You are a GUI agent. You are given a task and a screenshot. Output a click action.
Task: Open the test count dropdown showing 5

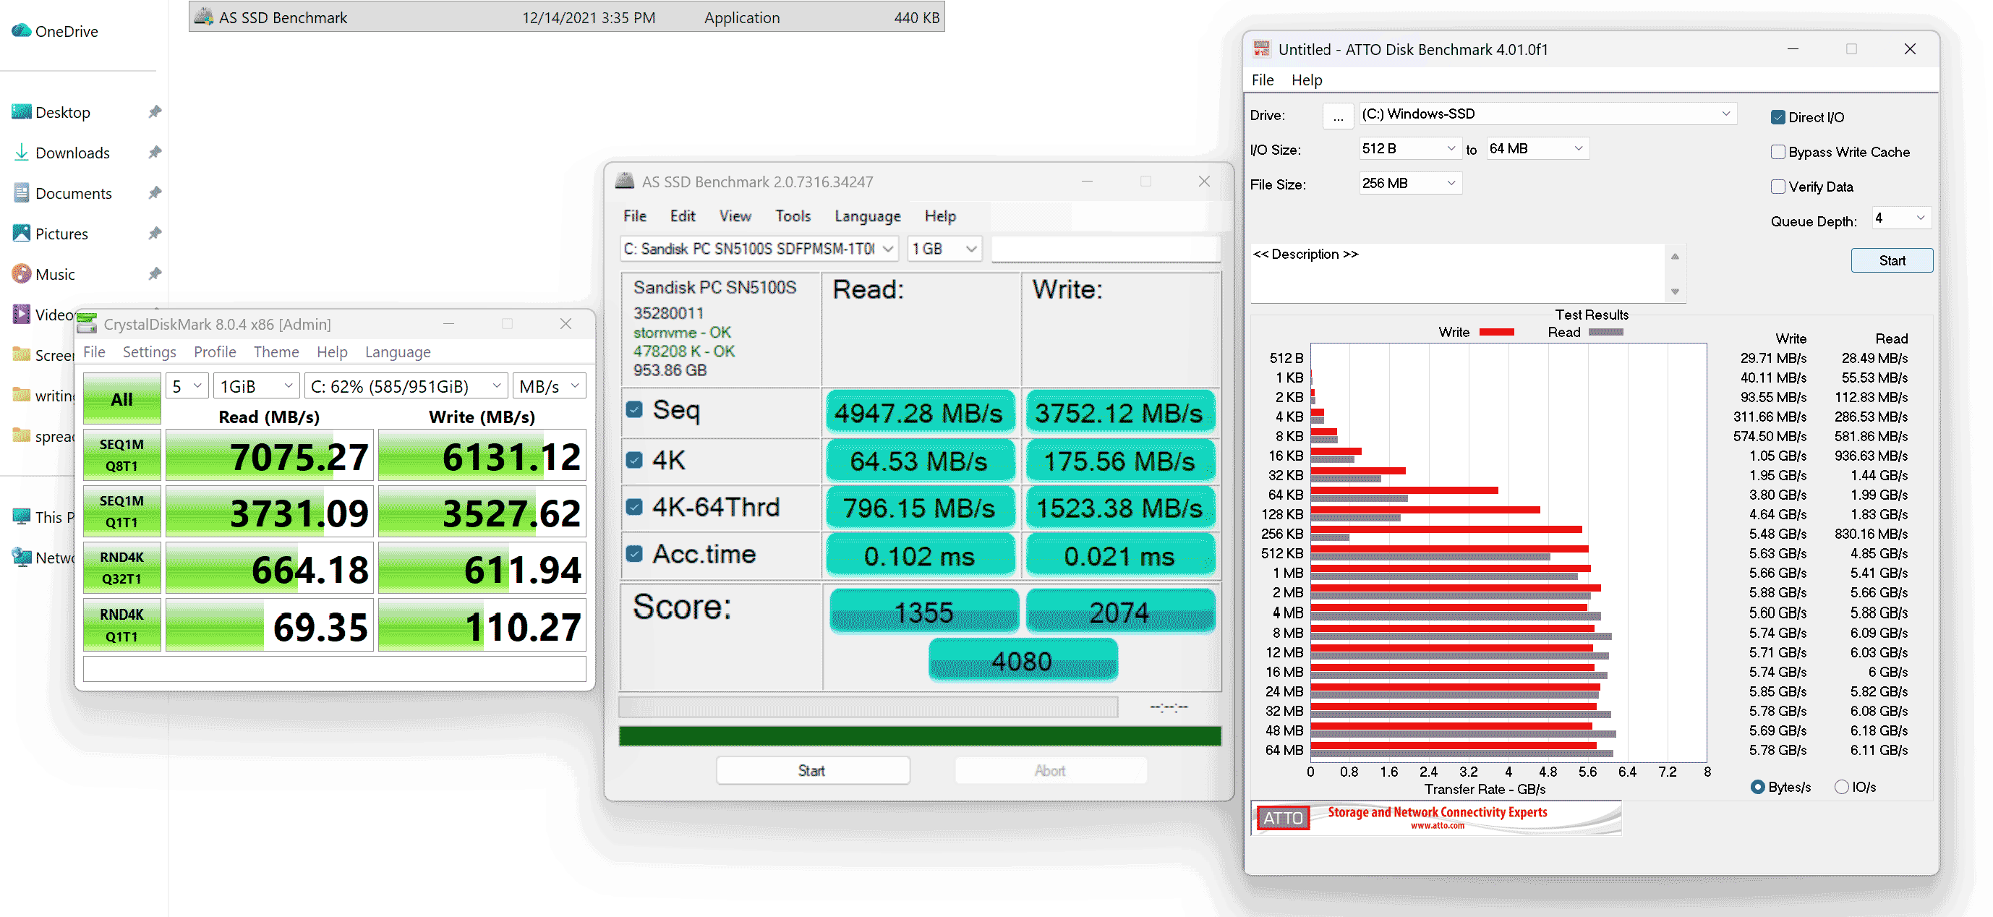[187, 385]
